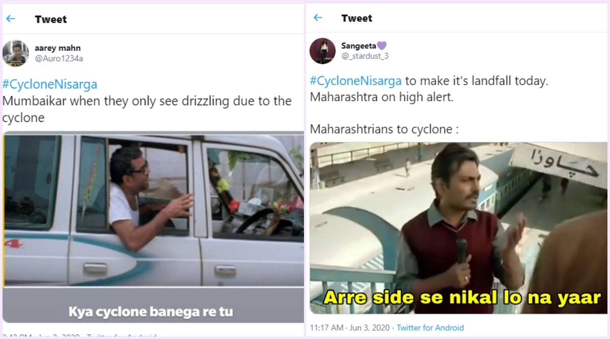Open #CycloneNisarga hashtag in aarey mahn's tweet
Image resolution: width=610 pixels, height=339 pixels.
coord(49,84)
